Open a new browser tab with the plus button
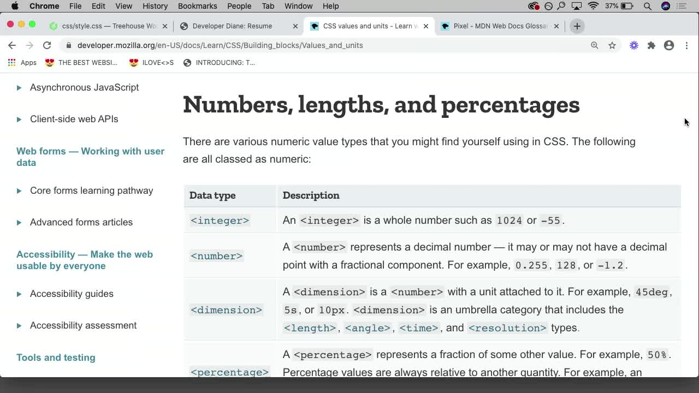The width and height of the screenshot is (699, 393). pyautogui.click(x=577, y=26)
